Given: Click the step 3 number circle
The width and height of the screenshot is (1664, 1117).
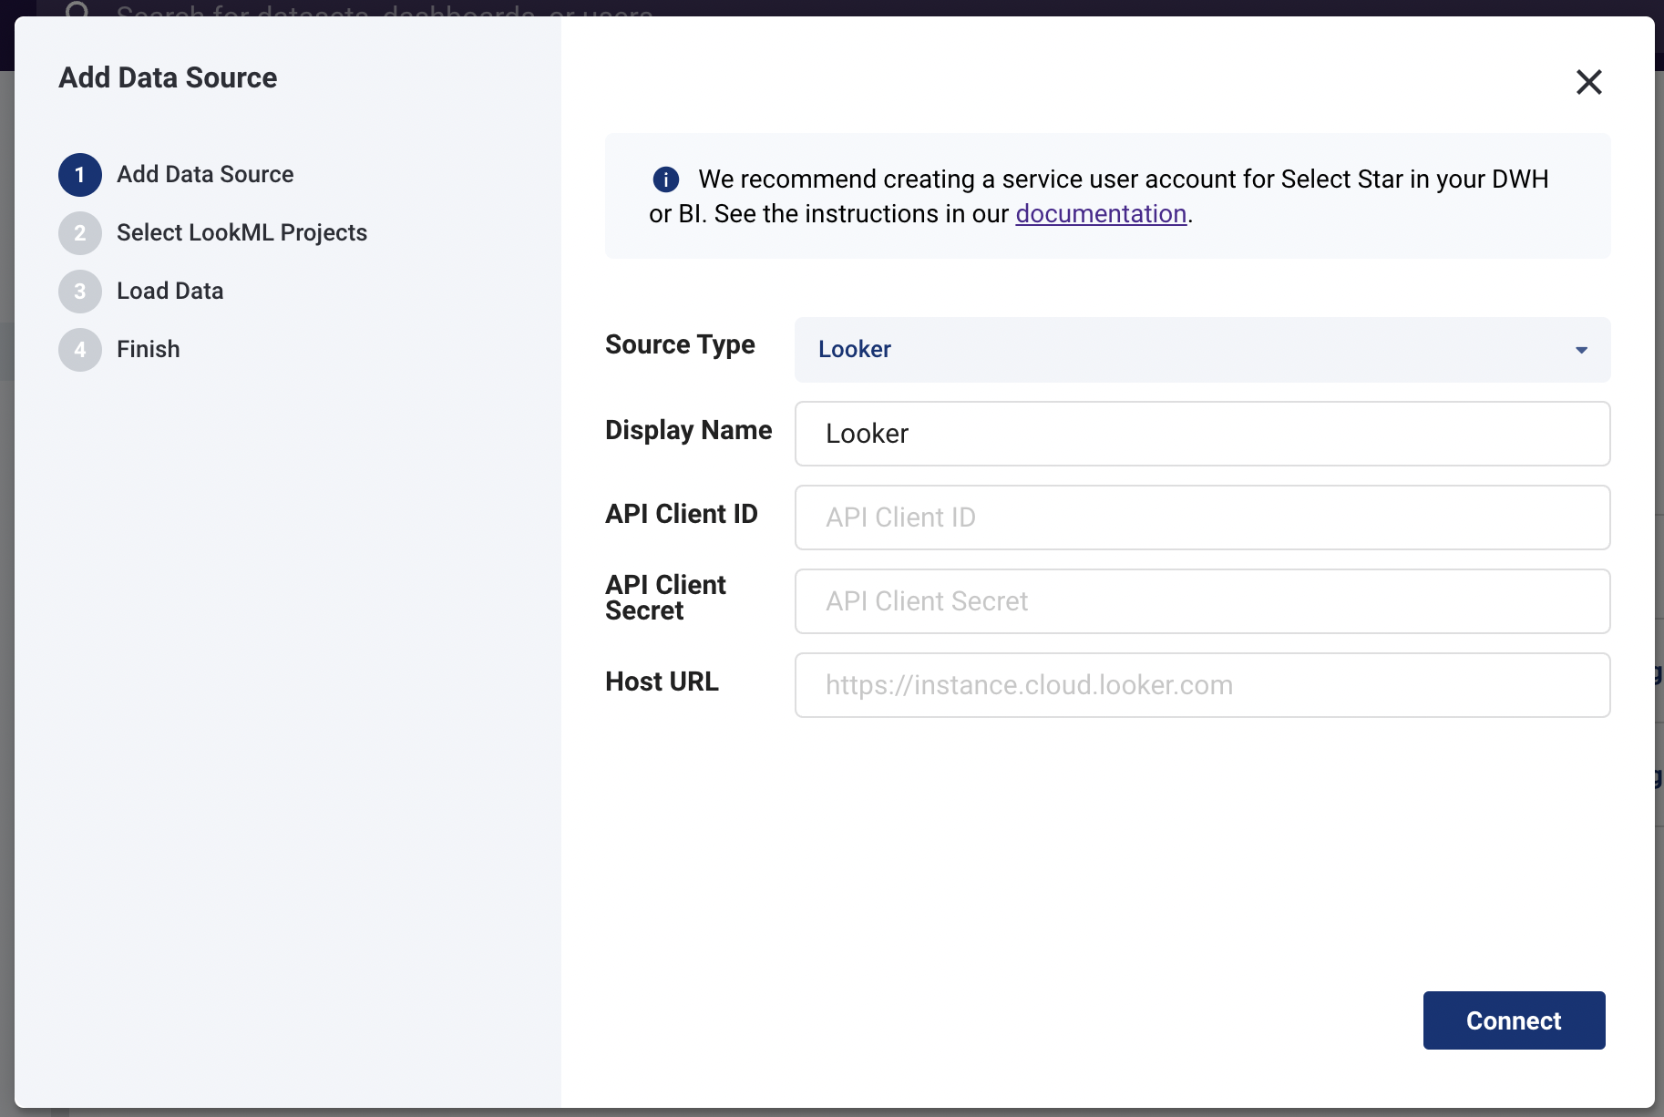Looking at the screenshot, I should tap(80, 292).
